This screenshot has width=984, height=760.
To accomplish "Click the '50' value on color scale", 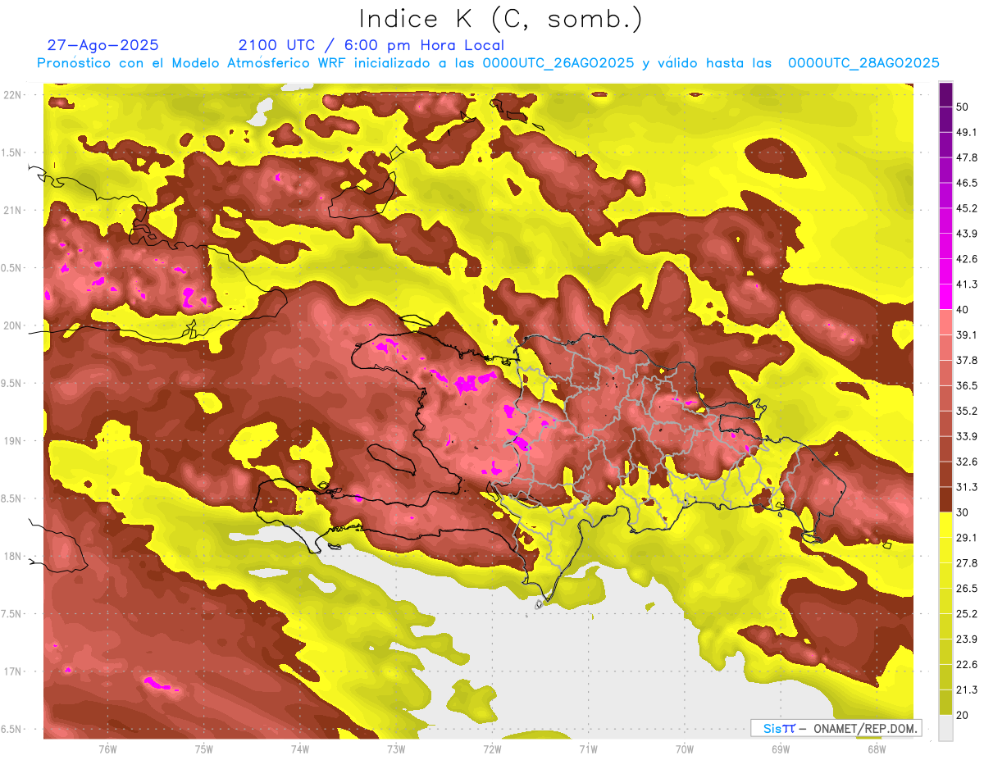I will pyautogui.click(x=963, y=107).
